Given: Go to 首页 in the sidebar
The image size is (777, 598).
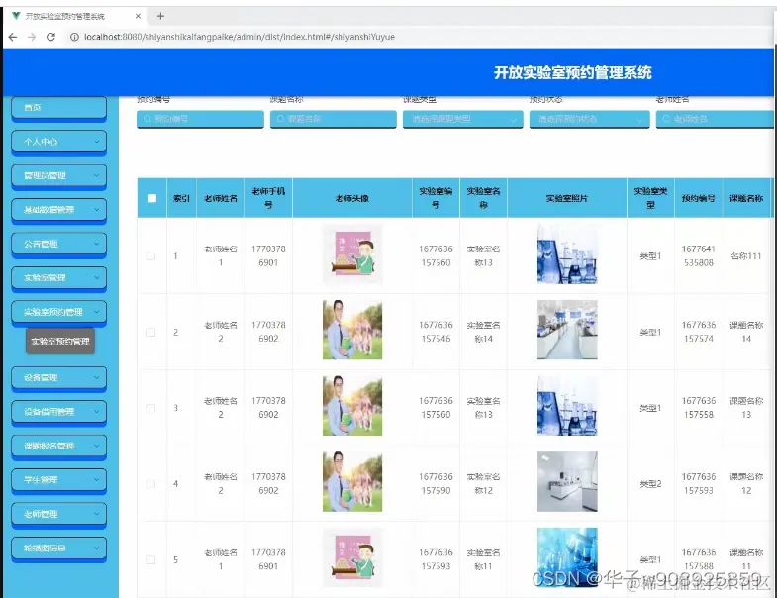Looking at the screenshot, I should (x=59, y=108).
